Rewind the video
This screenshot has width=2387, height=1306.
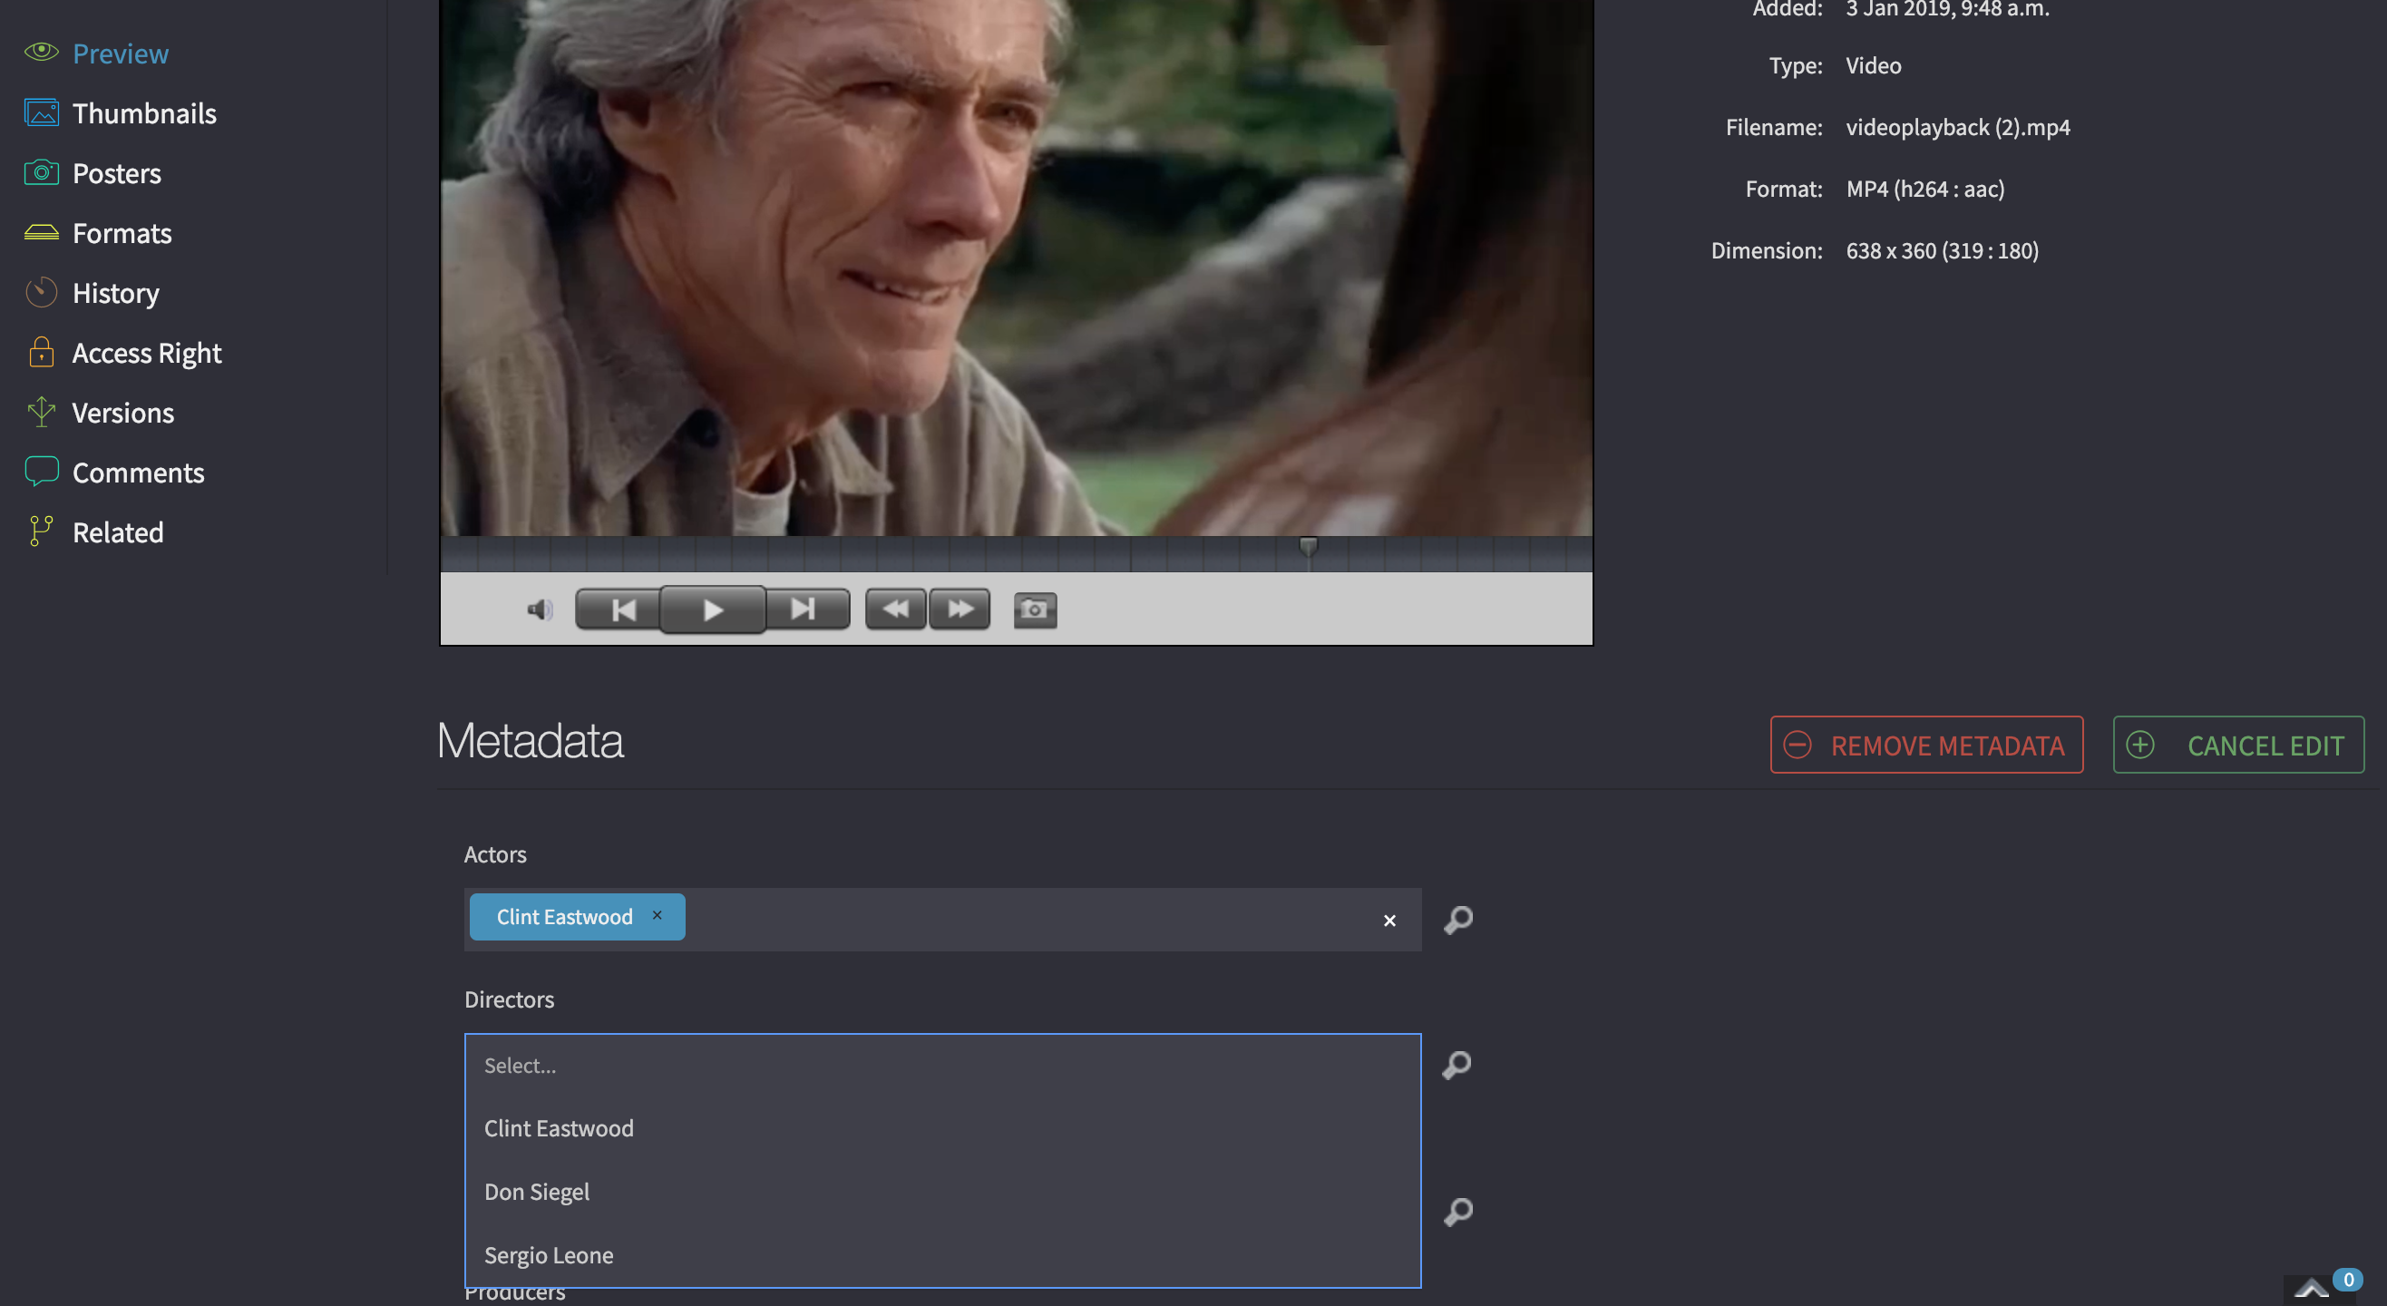[895, 609]
